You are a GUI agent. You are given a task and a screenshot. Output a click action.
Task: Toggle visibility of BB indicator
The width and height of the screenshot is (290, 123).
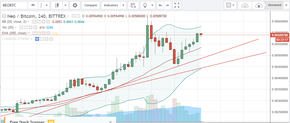click(x=34, y=22)
